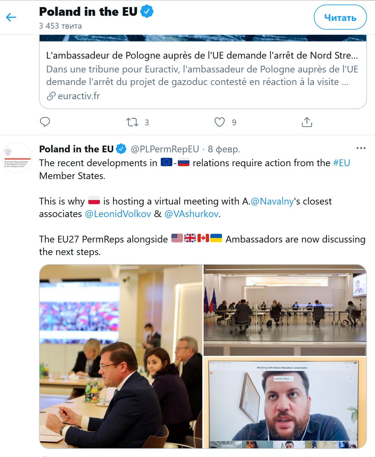This screenshot has height=457, width=375.
Task: Click the verified badge beside the tweet author
Action: (121, 149)
